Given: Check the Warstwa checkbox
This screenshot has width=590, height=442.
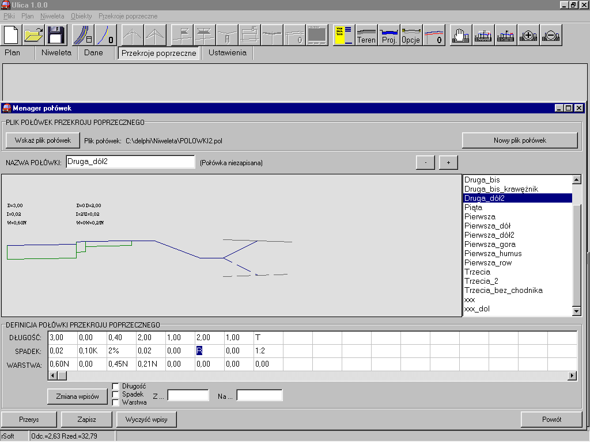Looking at the screenshot, I should pyautogui.click(x=115, y=402).
